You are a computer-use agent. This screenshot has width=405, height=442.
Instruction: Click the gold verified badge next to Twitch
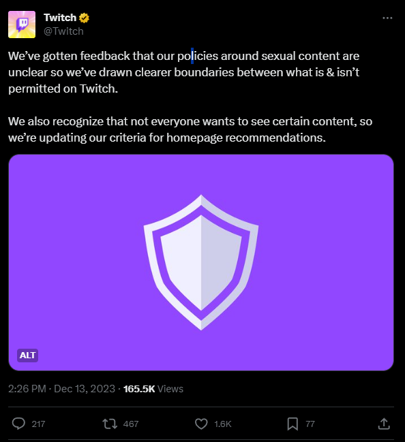84,18
